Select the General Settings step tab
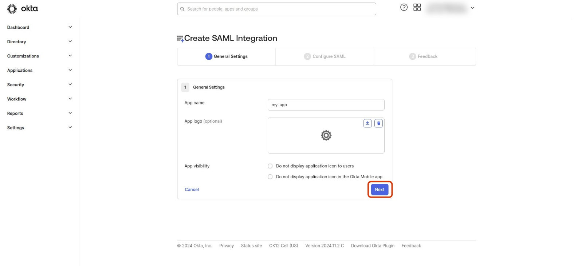574x266 pixels. 227,56
